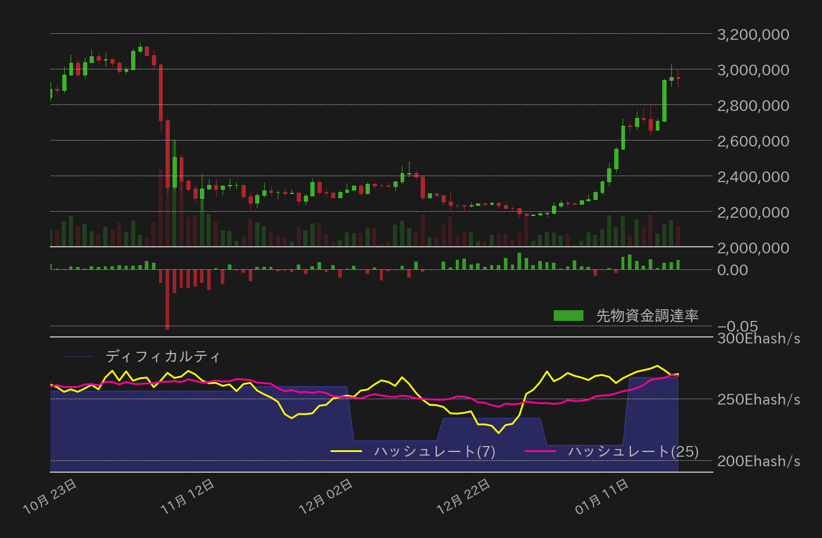Click the 3,200,000 price axis label

753,34
